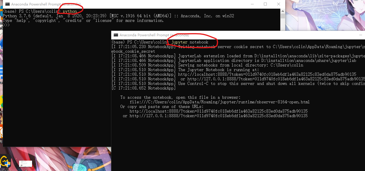Viewport: 365px width, 171px height.
Task: Click the typed 'python' command
Action: [70, 12]
